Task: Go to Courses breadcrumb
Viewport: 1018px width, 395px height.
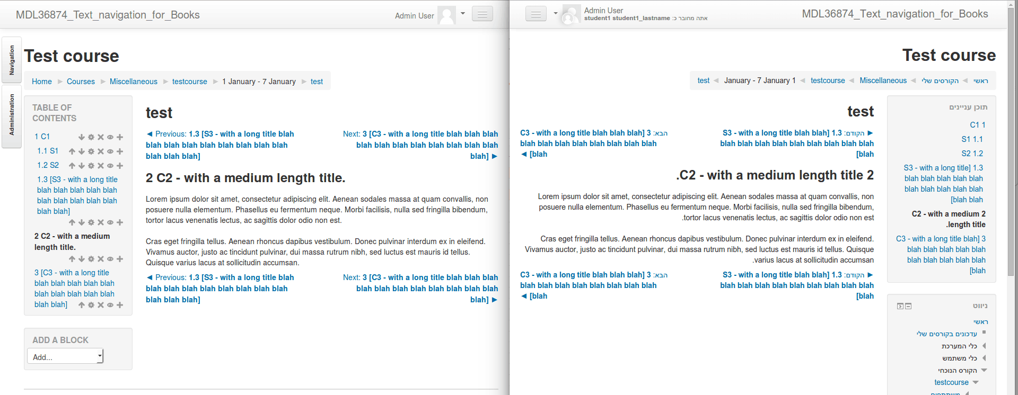Action: [x=81, y=82]
